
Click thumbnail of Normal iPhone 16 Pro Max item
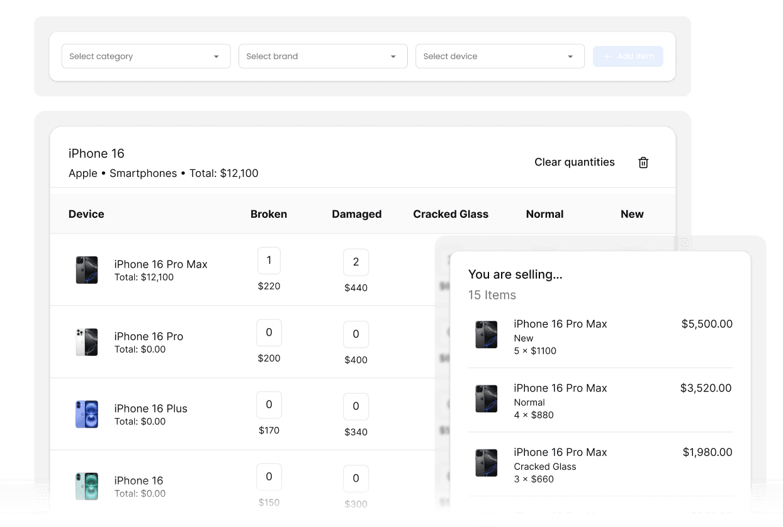[x=486, y=399]
